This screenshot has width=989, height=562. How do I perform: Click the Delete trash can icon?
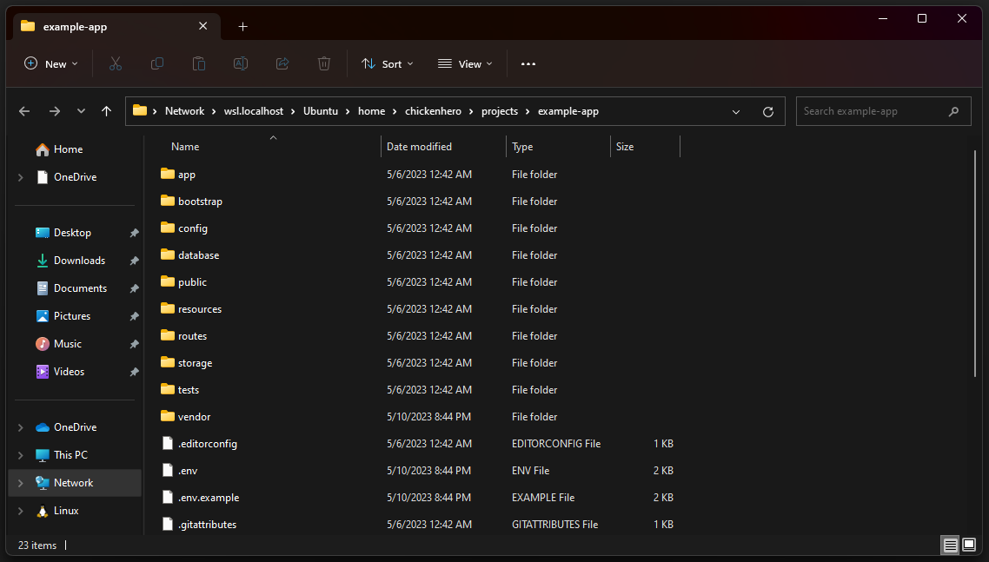click(324, 63)
